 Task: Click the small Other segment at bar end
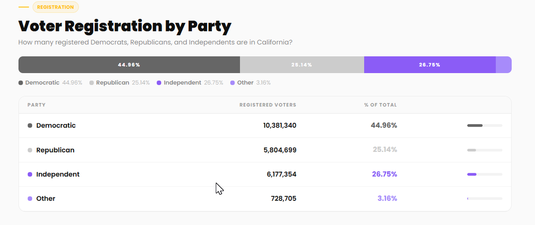pyautogui.click(x=503, y=65)
